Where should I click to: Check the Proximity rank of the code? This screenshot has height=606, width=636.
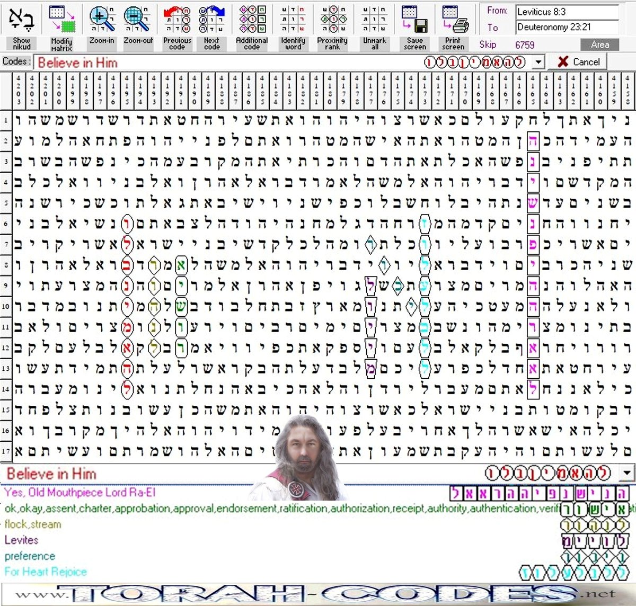[333, 24]
